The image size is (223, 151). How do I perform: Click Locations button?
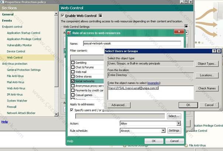(207, 75)
